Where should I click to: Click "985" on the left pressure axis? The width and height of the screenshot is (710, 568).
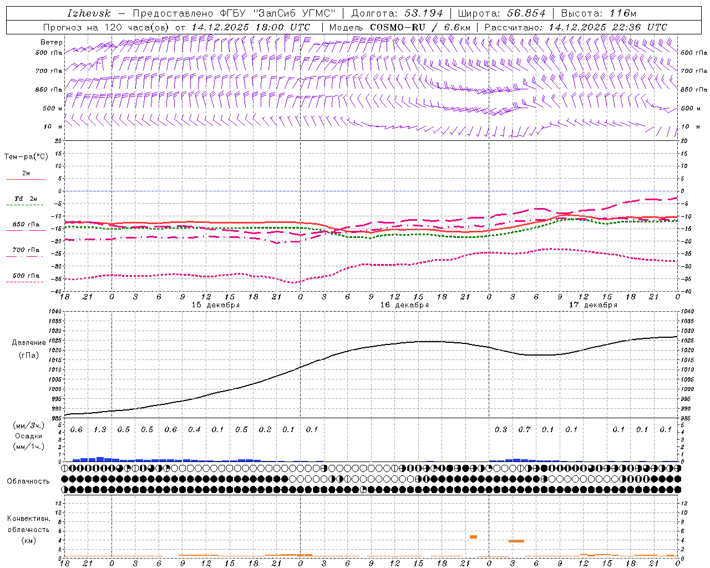pyautogui.click(x=55, y=418)
